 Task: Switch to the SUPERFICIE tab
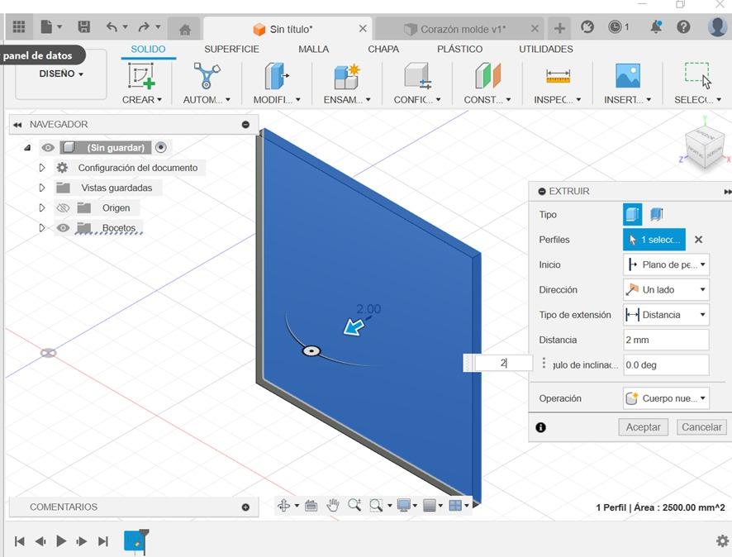click(231, 49)
